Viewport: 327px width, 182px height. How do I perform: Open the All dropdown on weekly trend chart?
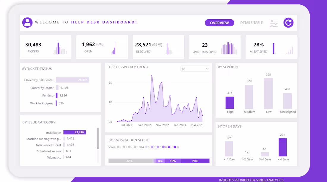195,68
